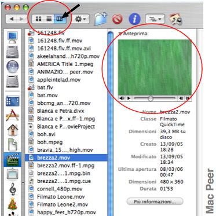Open the arrange-by dropdown in the toolbar
This screenshot has width=216, height=216.
[155, 19]
